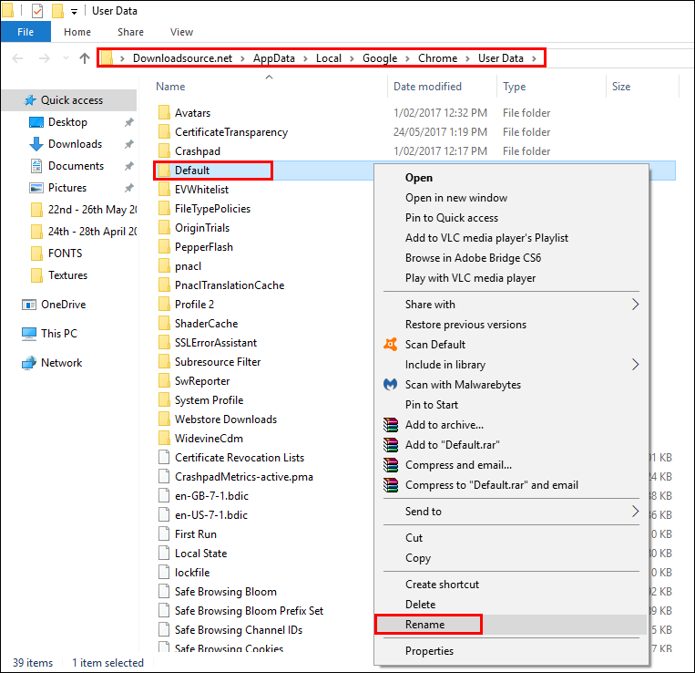Select the Crashpad folder icon
This screenshot has width=695, height=673.
tap(164, 151)
